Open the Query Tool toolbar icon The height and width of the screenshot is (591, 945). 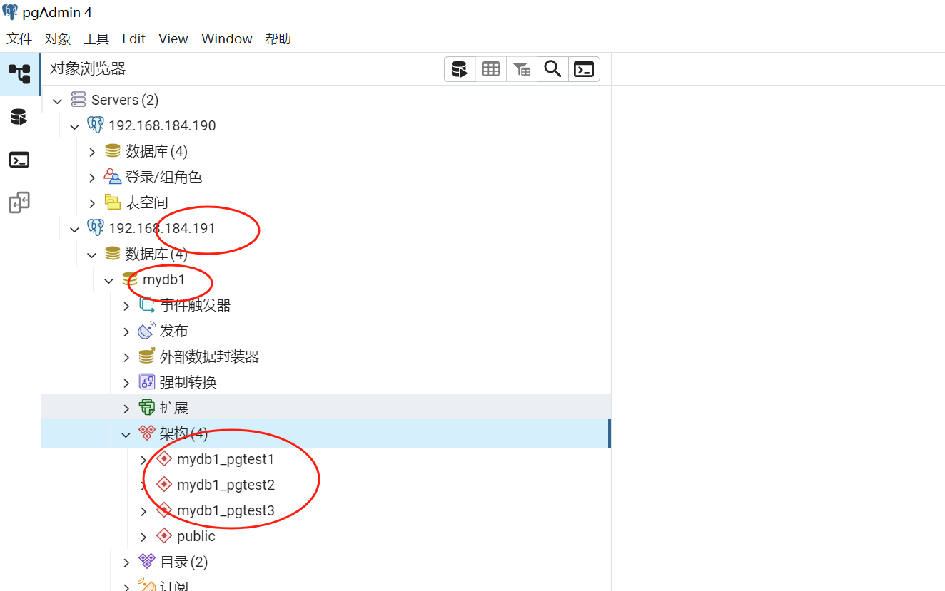click(x=460, y=69)
